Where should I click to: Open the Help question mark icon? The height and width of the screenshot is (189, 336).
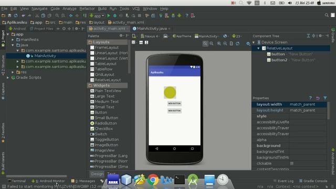(x=187, y=15)
